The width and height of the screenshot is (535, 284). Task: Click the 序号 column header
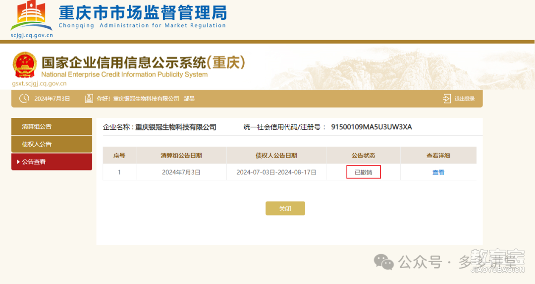click(119, 156)
